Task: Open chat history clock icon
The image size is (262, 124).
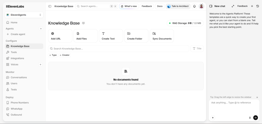Action: click(257, 6)
